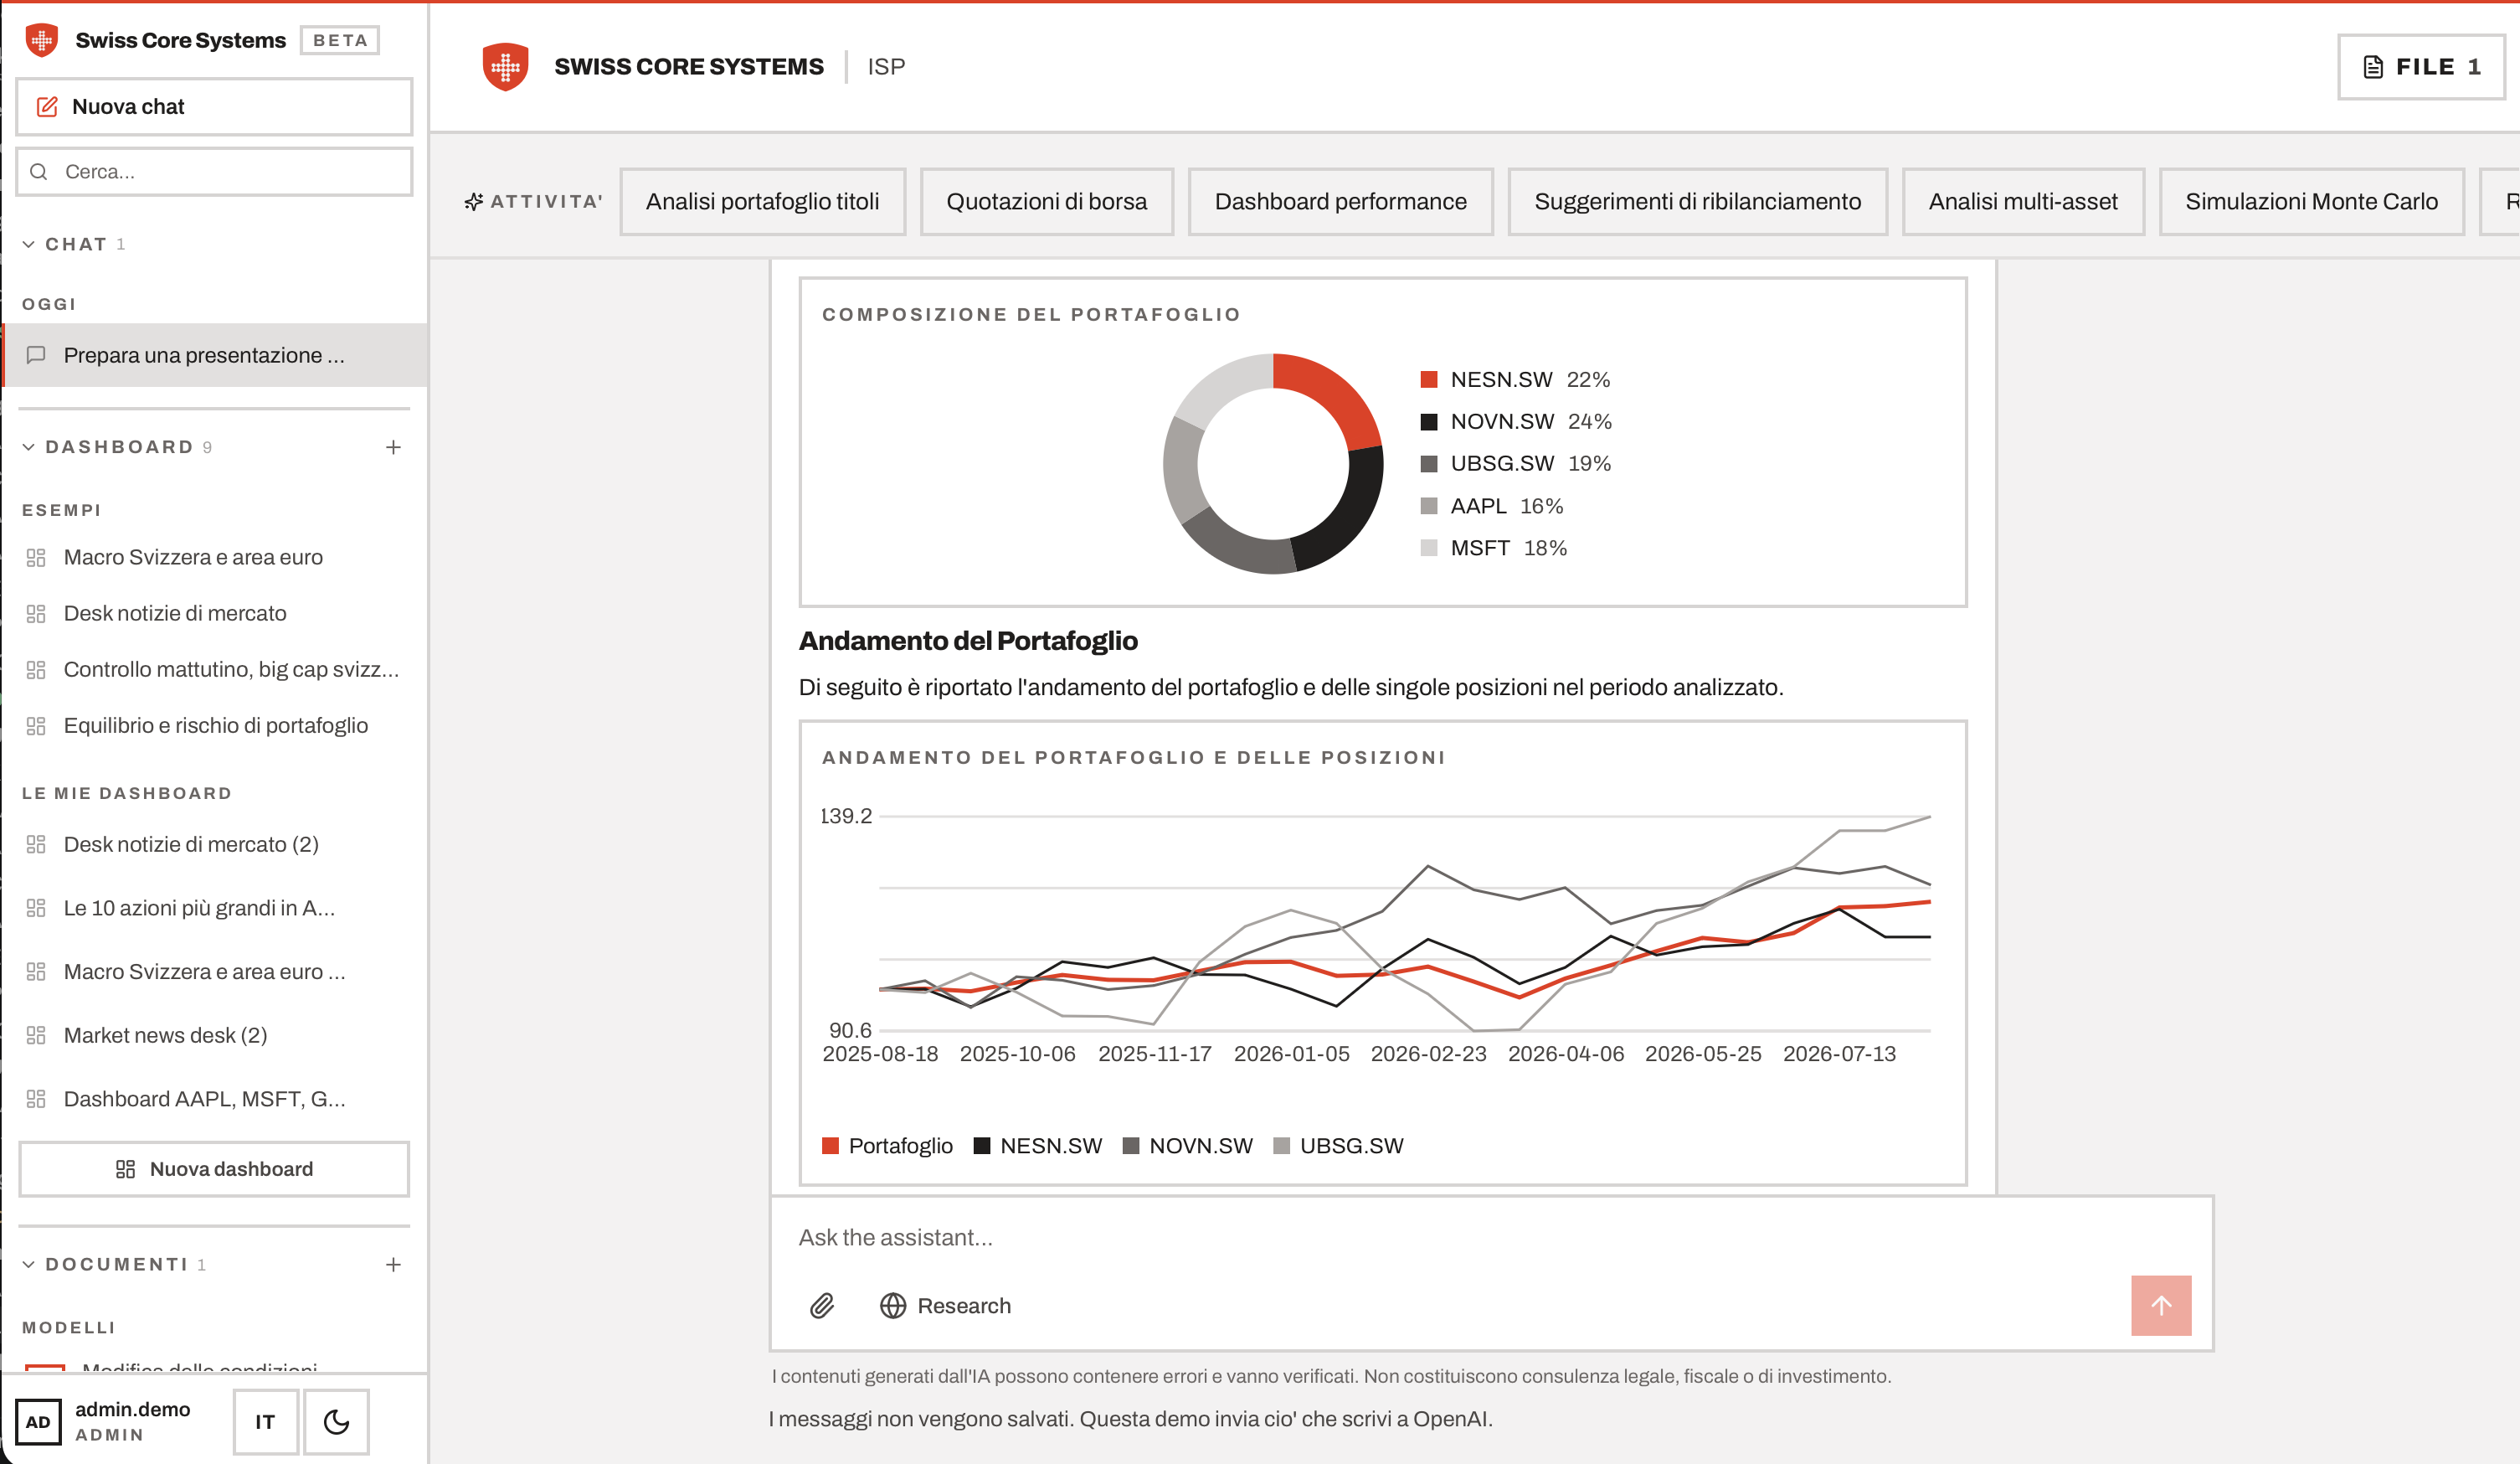The image size is (2520, 1464).
Task: Click the ISP label in header
Action: coord(886,67)
